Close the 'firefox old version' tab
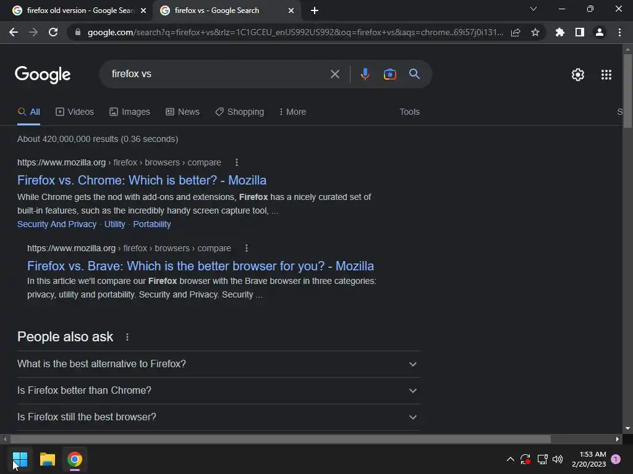Viewport: 633px width, 474px height. [143, 10]
